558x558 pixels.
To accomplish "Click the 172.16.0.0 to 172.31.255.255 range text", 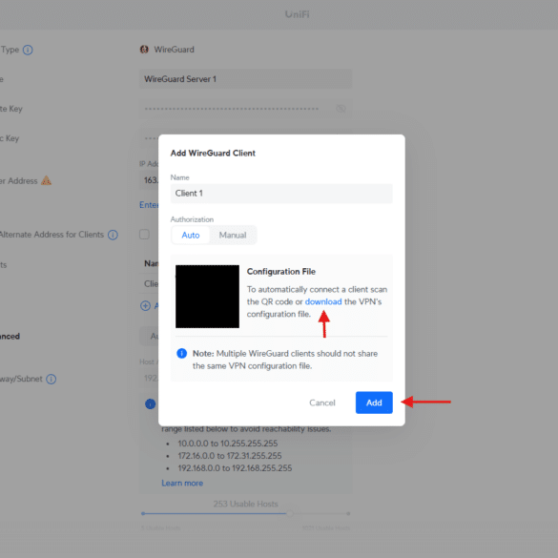I will coord(230,456).
